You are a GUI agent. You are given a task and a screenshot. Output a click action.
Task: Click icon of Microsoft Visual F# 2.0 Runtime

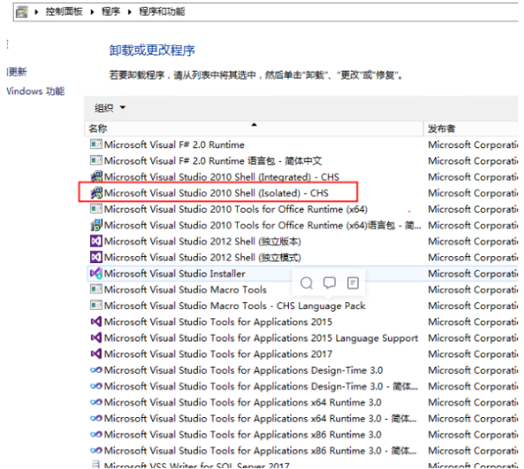click(96, 145)
